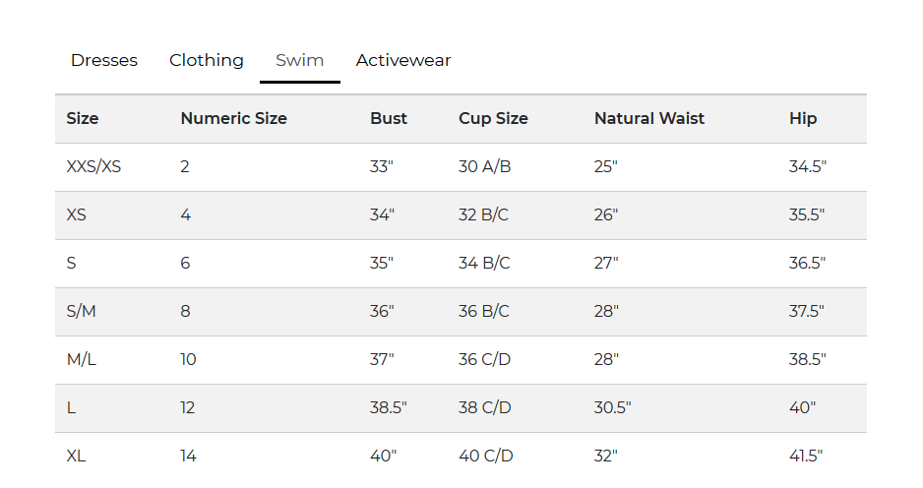Image resolution: width=923 pixels, height=488 pixels.
Task: Click the Cup Size column header
Action: (493, 118)
